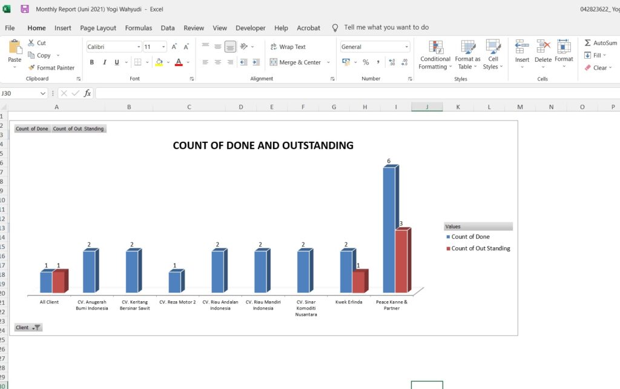The image size is (620, 389).
Task: Toggle Wrap Text for the cell
Action: click(288, 47)
